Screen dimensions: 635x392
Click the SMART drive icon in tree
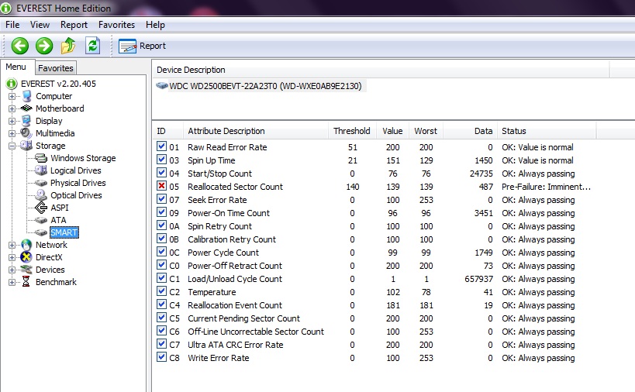click(41, 232)
